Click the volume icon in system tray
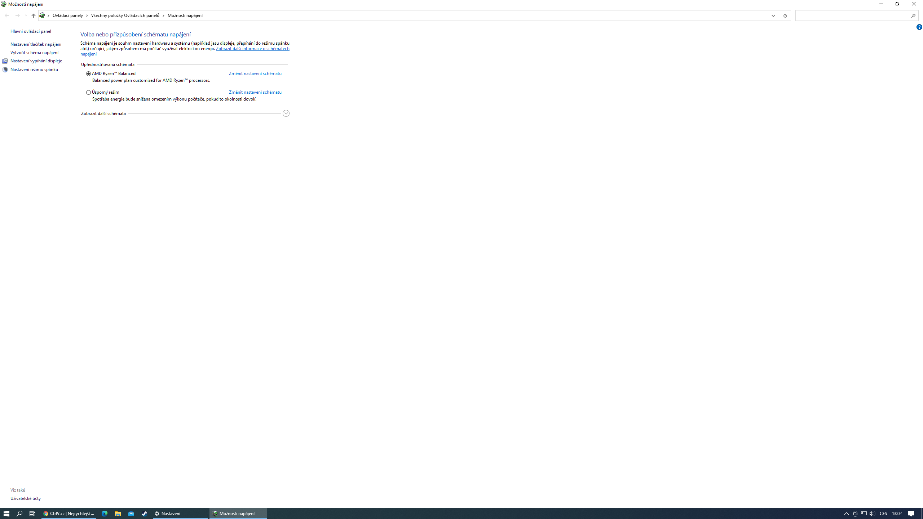The height and width of the screenshot is (519, 923). pos(872,514)
